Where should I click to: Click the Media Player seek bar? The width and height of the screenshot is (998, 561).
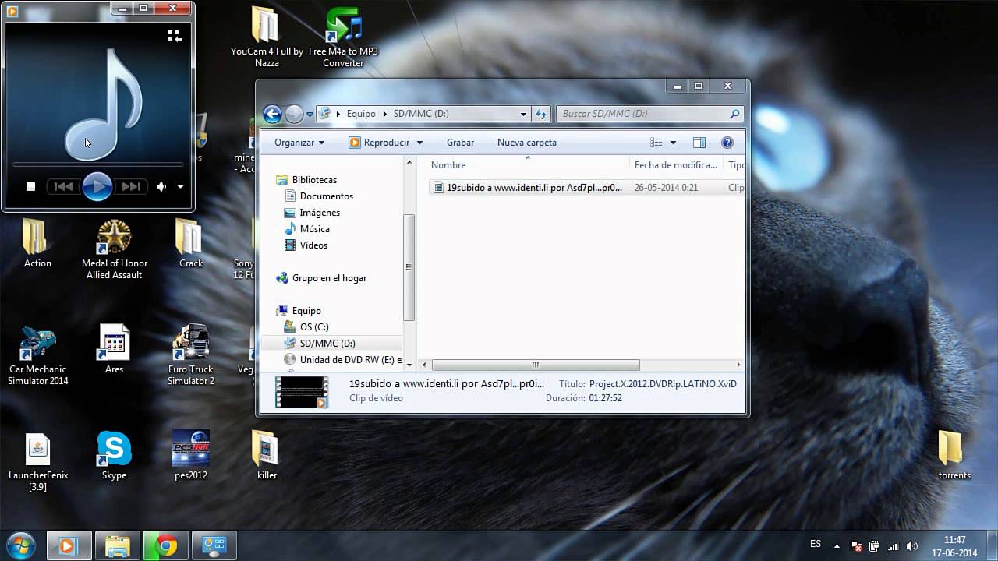click(x=97, y=165)
